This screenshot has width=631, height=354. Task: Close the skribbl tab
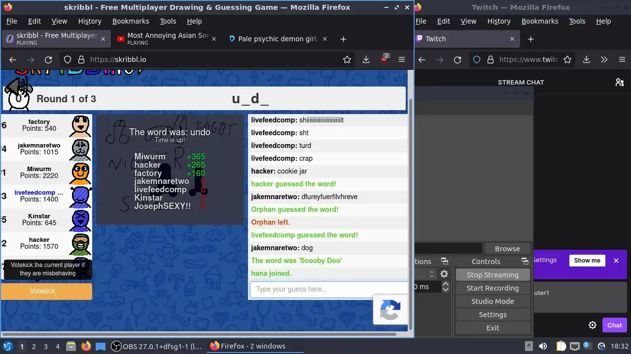point(103,39)
